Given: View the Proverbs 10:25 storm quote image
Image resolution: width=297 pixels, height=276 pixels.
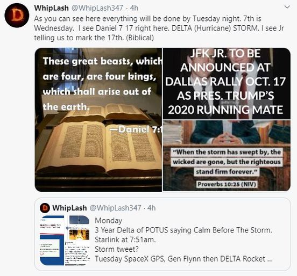Looking at the screenshot, I should (x=227, y=156).
